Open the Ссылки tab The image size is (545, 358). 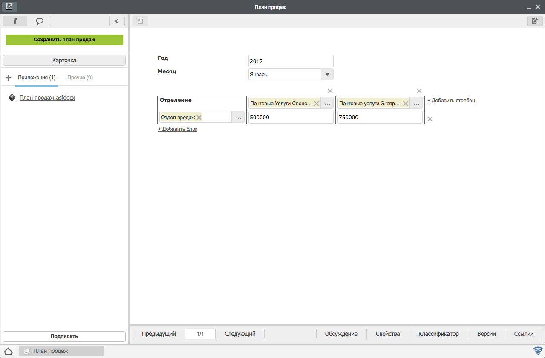pyautogui.click(x=524, y=334)
